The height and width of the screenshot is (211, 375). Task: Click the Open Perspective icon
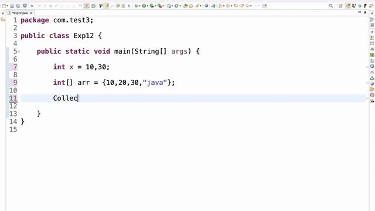pos(340,6)
